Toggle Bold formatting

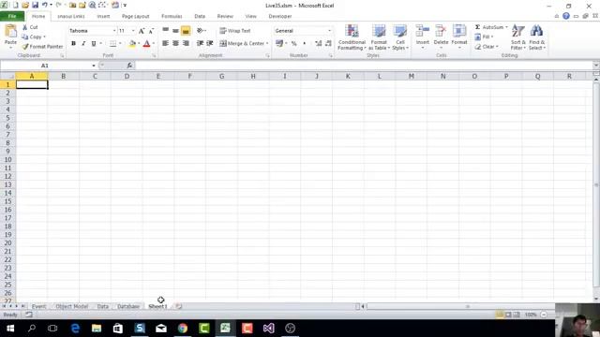(73, 44)
